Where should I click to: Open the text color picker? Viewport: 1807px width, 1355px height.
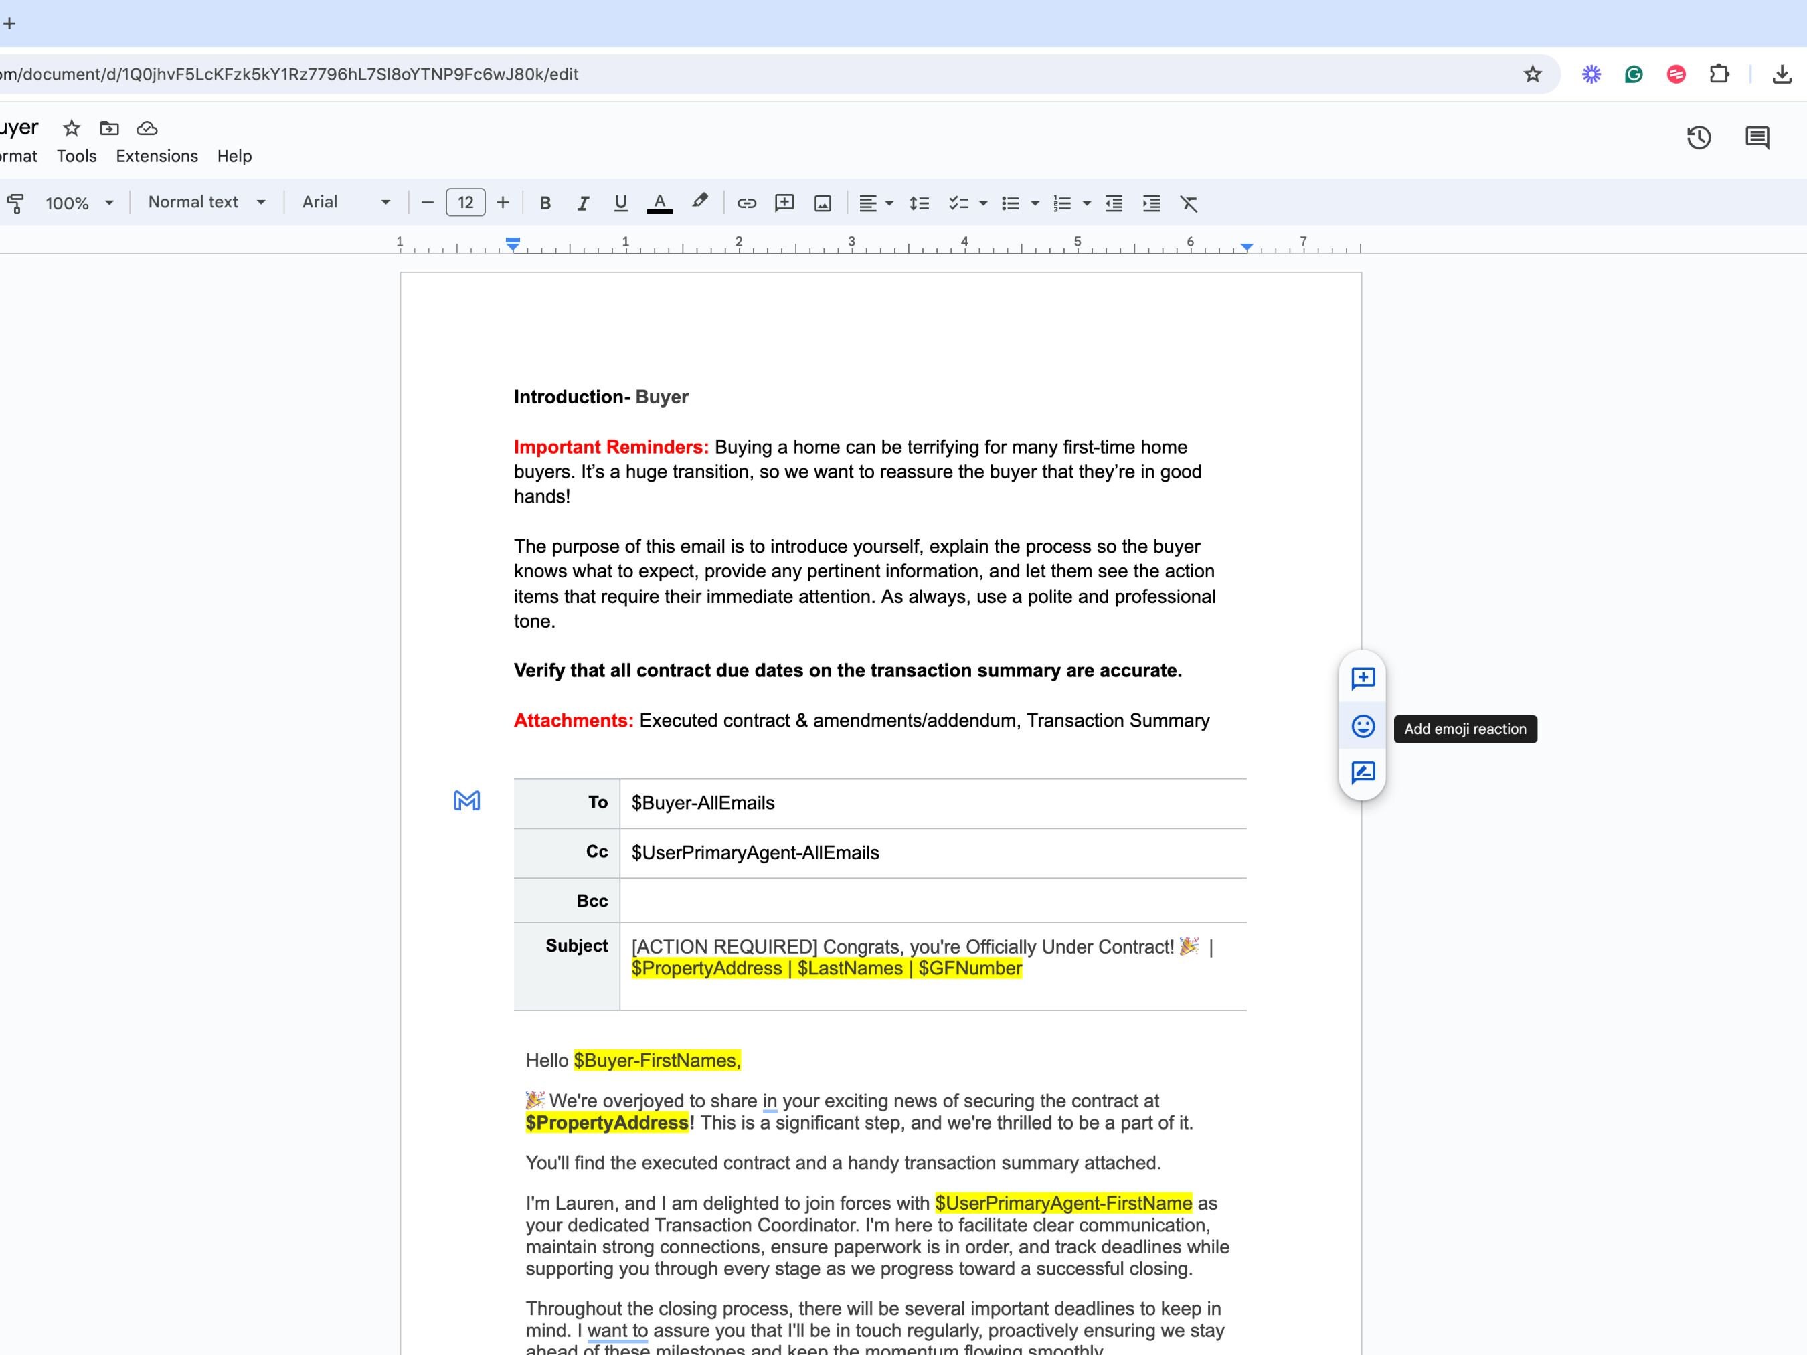click(x=659, y=203)
